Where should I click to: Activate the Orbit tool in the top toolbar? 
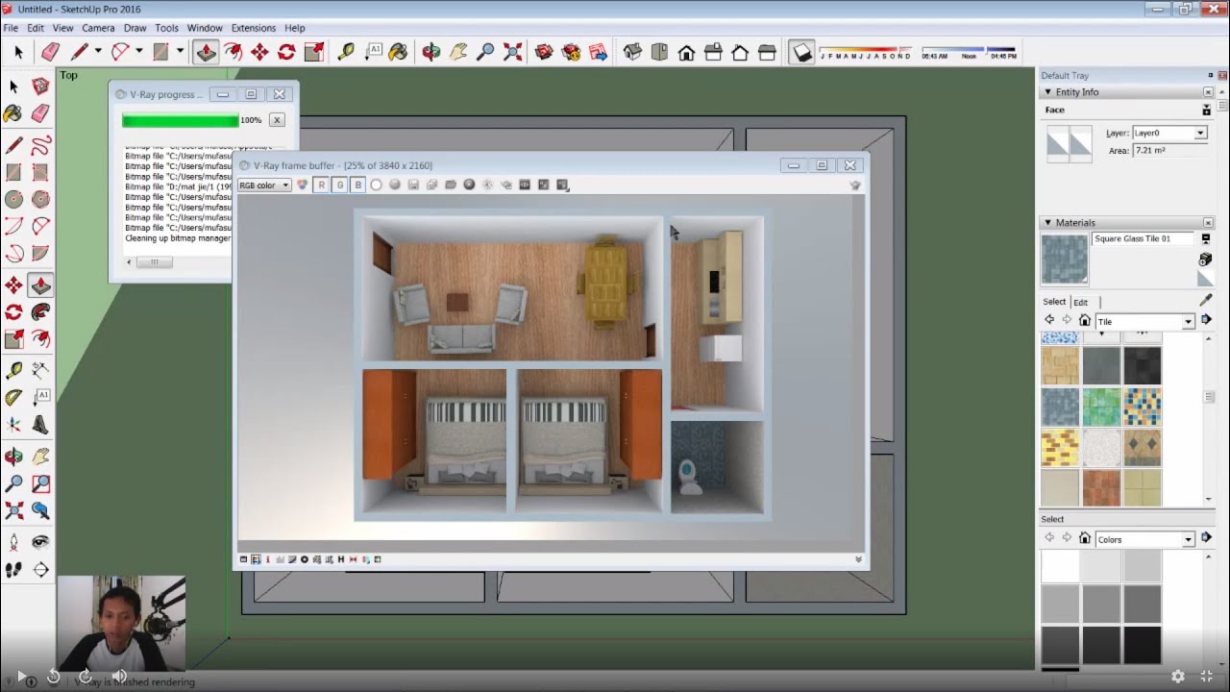point(431,52)
